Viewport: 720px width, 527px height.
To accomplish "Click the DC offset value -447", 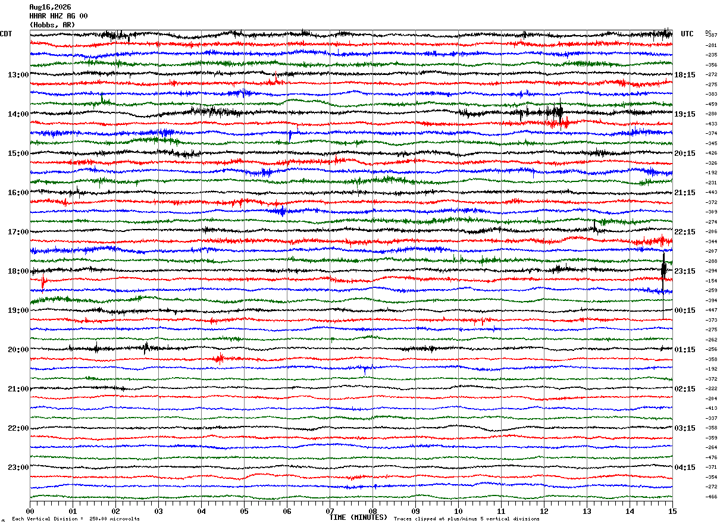I will [x=711, y=310].
